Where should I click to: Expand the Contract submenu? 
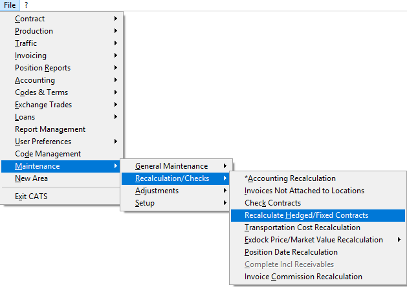pos(60,19)
